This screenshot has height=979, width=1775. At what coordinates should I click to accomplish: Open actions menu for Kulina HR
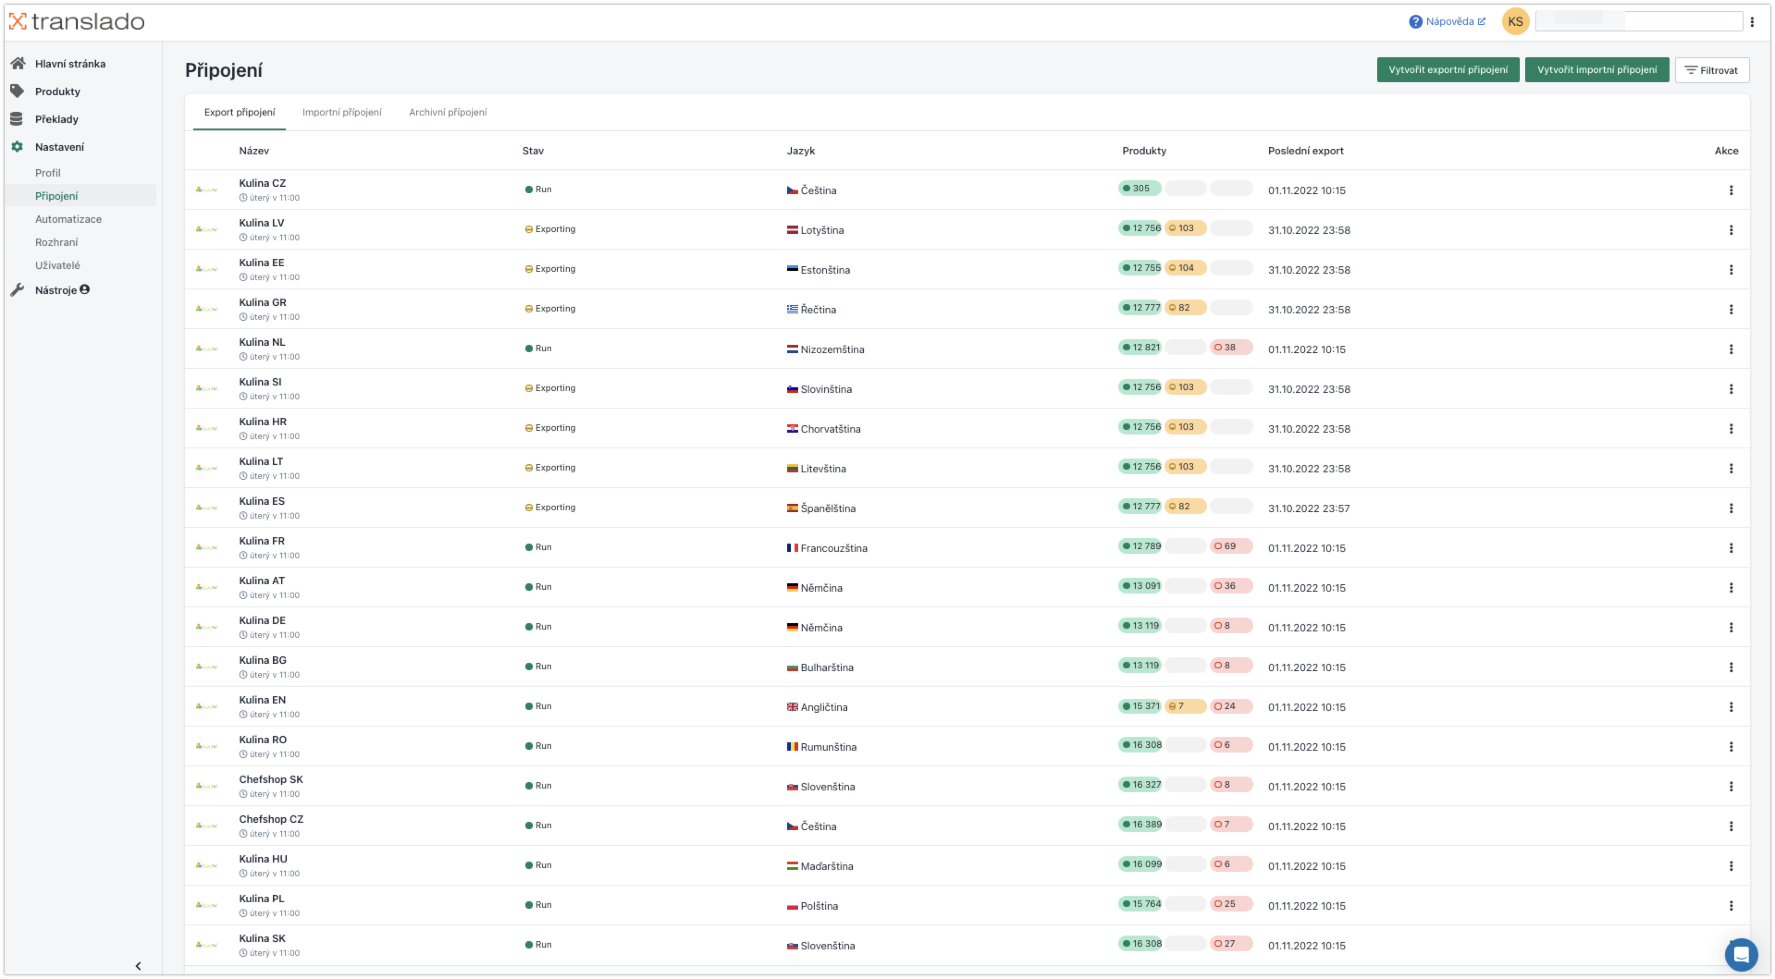pos(1730,429)
